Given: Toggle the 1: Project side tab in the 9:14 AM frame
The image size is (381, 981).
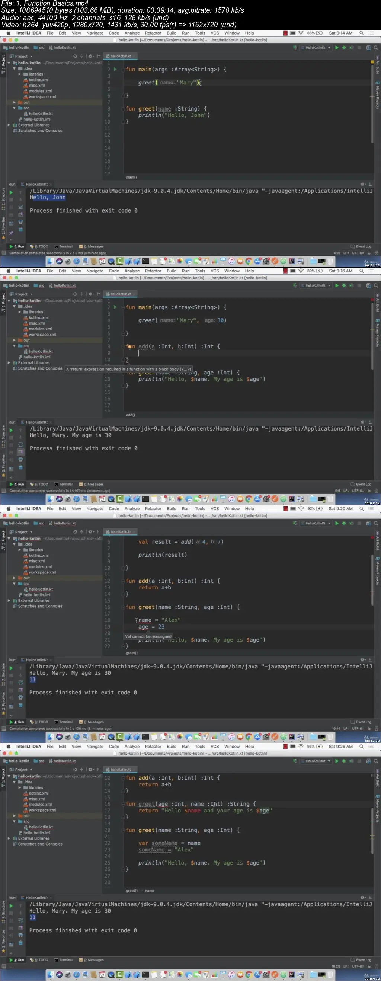Looking at the screenshot, I should [x=3, y=65].
